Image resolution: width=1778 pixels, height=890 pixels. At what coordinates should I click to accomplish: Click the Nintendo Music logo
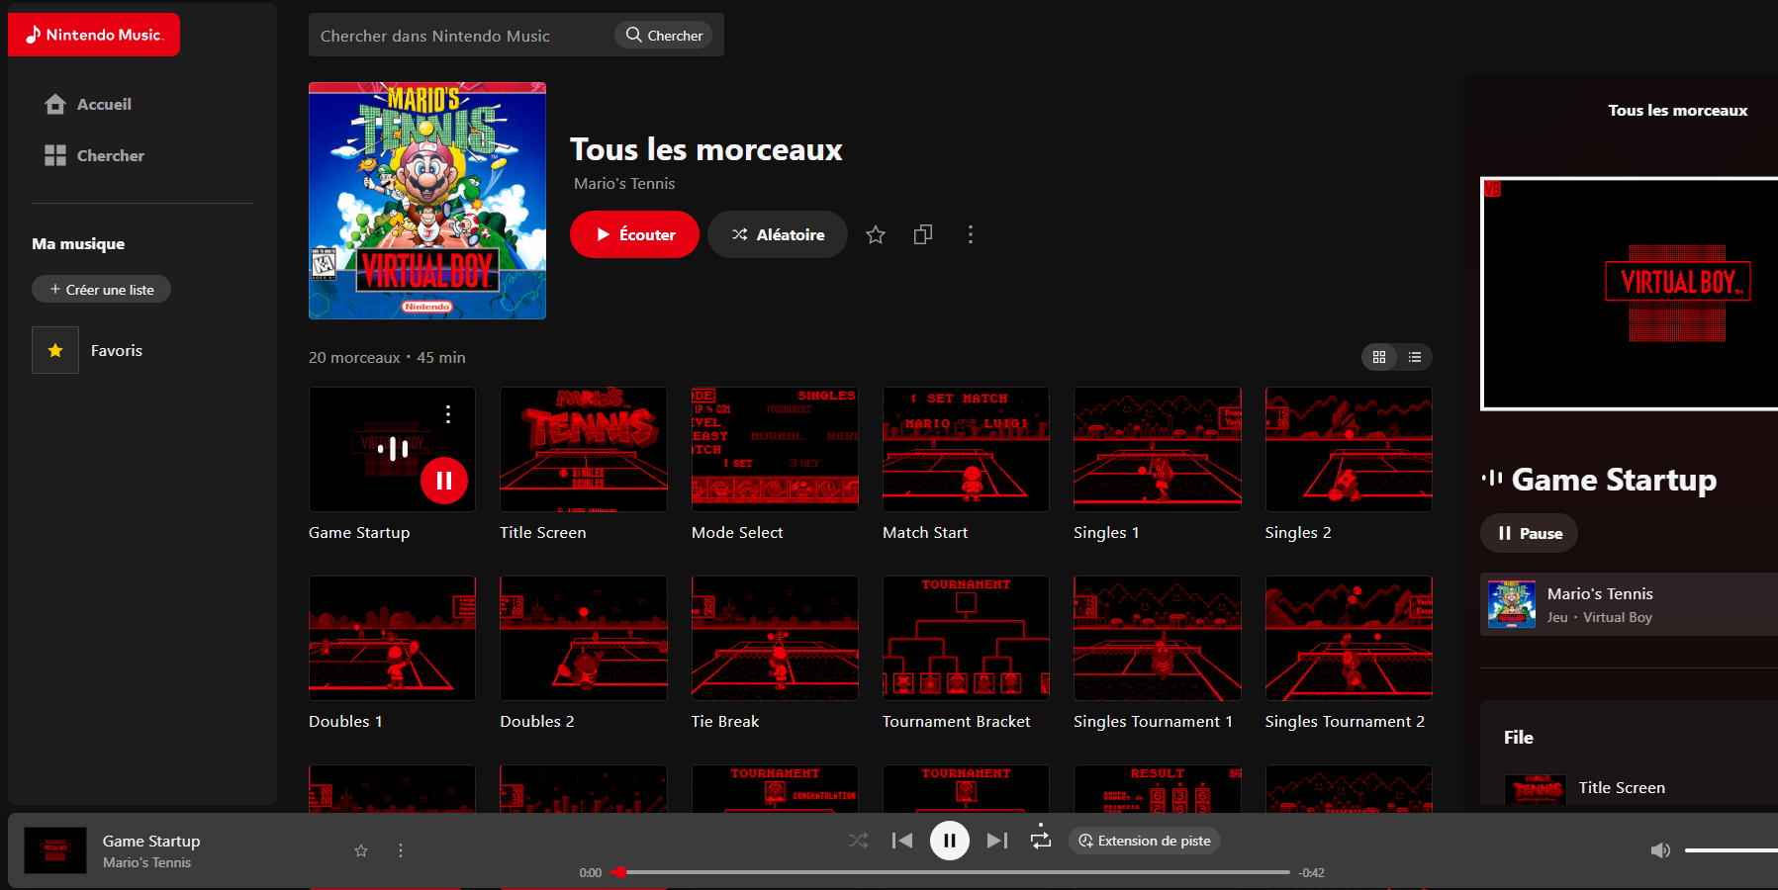94,35
